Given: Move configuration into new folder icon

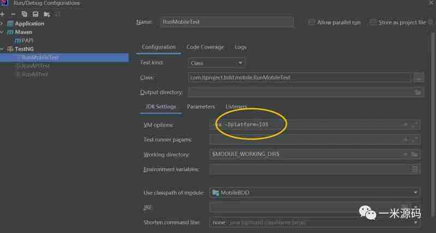Looking at the screenshot, I should [x=47, y=14].
